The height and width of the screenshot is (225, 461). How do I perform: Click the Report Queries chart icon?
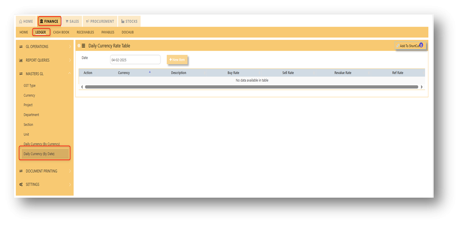point(21,60)
